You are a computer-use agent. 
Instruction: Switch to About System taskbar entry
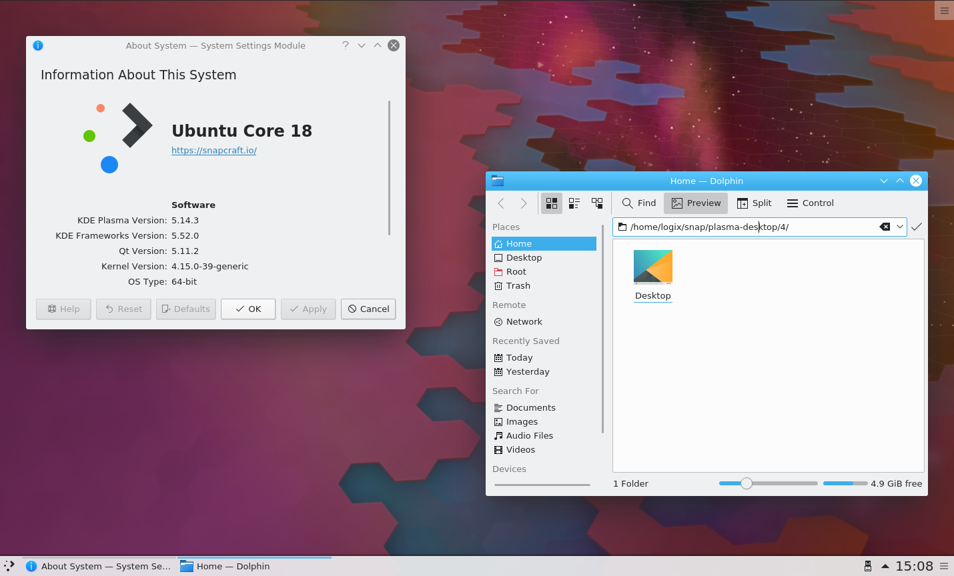tap(99, 566)
